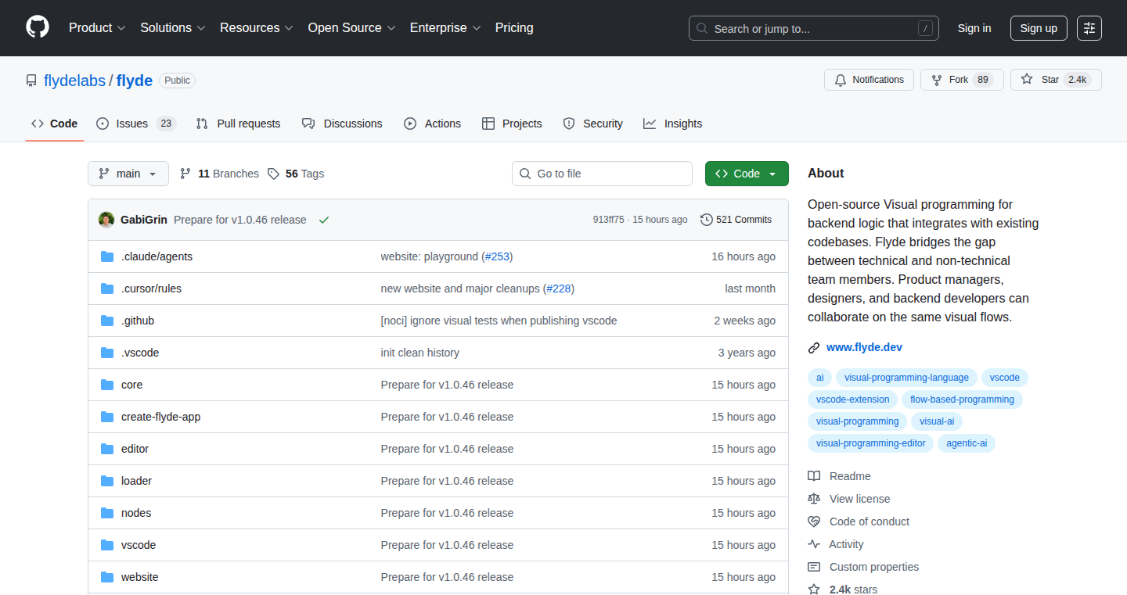This screenshot has height=595, width=1127.
Task: Open the Pricing page in header
Action: click(x=514, y=28)
